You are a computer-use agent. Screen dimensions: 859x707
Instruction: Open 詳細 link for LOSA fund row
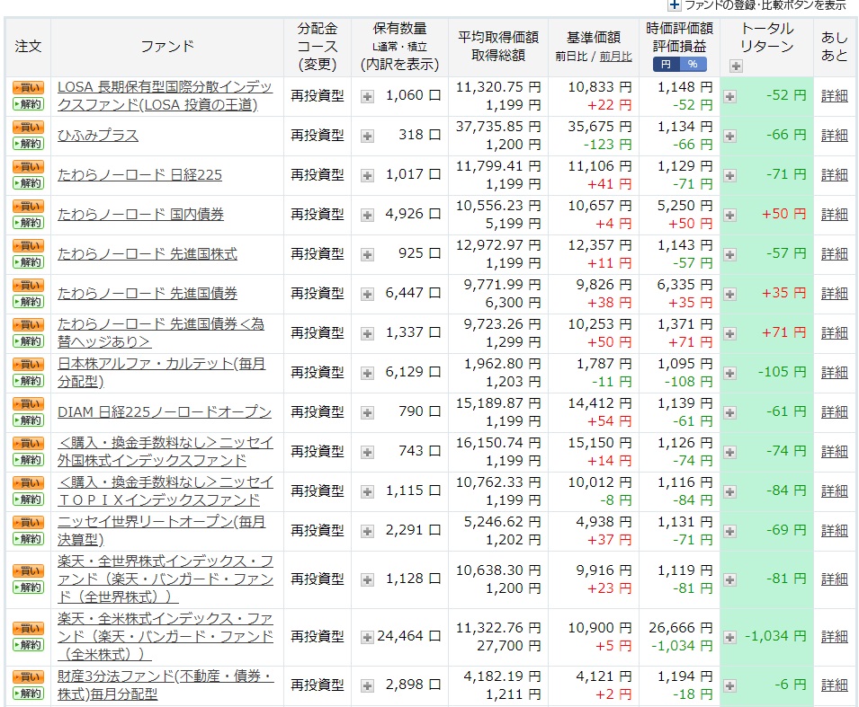[835, 96]
